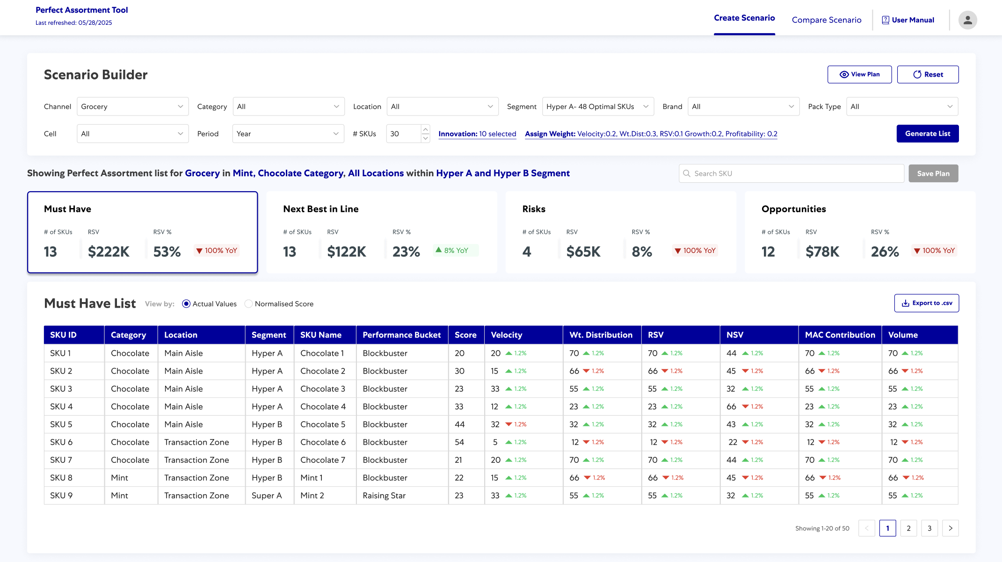Open the Assign Weight settings link
The width and height of the screenshot is (1002, 562).
(651, 134)
